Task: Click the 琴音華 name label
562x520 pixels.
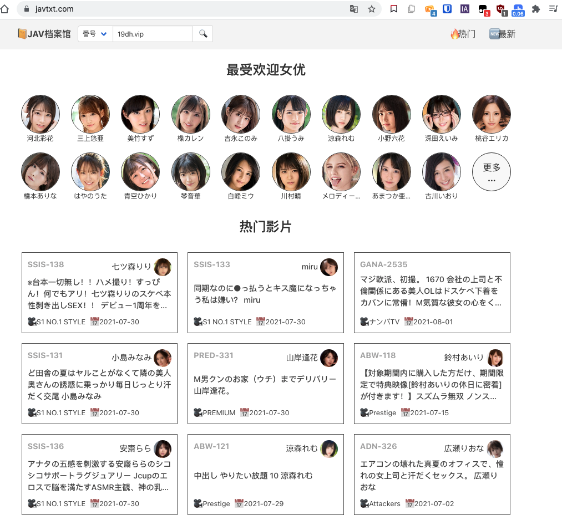Action: 191,196
